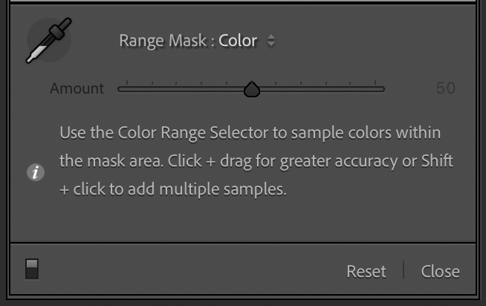This screenshot has width=486, height=306.
Task: Click the Amount label
Action: (77, 88)
